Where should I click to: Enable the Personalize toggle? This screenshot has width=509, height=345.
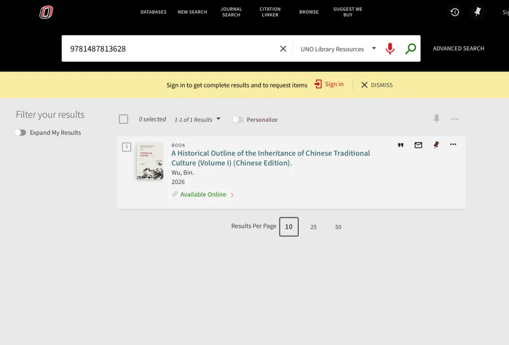238,119
